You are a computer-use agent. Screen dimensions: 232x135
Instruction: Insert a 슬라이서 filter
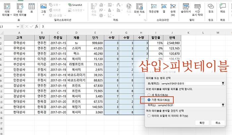pyautogui.click(x=186, y=9)
